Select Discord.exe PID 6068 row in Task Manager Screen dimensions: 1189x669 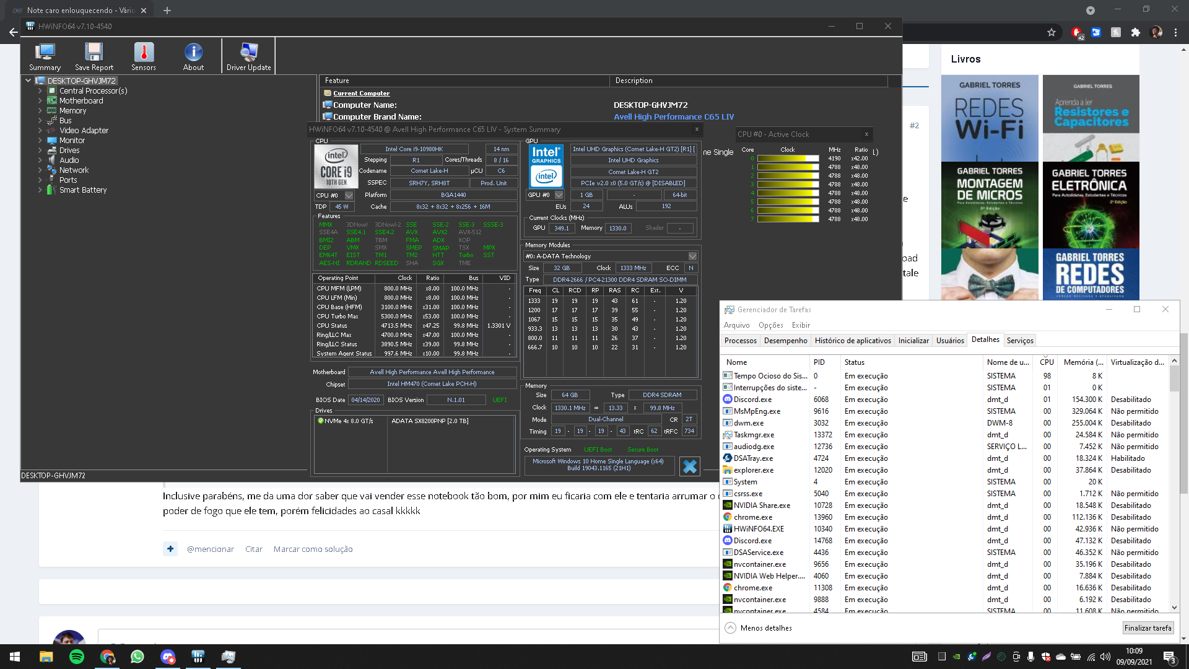click(944, 400)
